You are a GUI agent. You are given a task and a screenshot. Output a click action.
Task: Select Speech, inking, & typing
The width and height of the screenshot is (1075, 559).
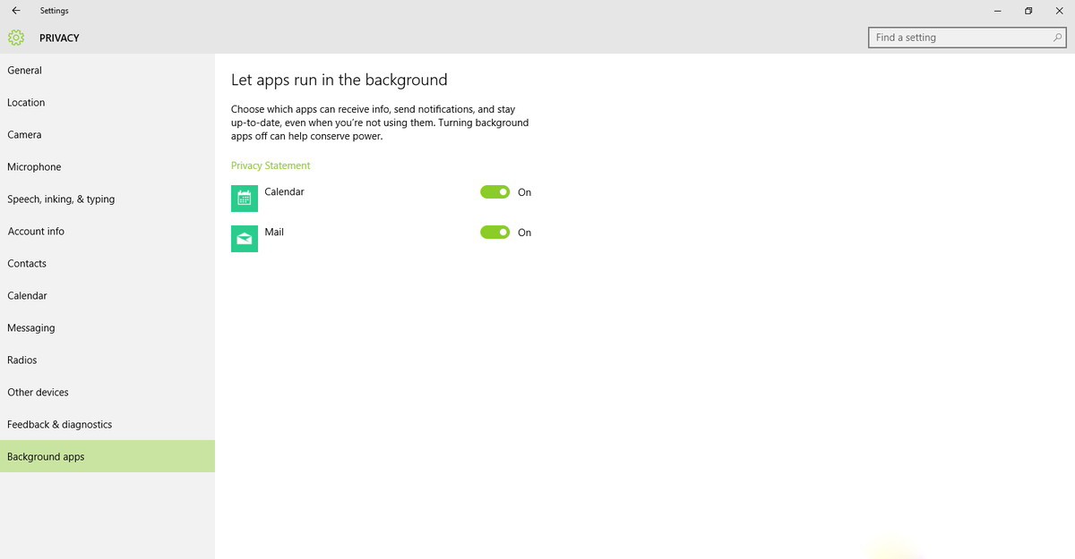tap(61, 199)
